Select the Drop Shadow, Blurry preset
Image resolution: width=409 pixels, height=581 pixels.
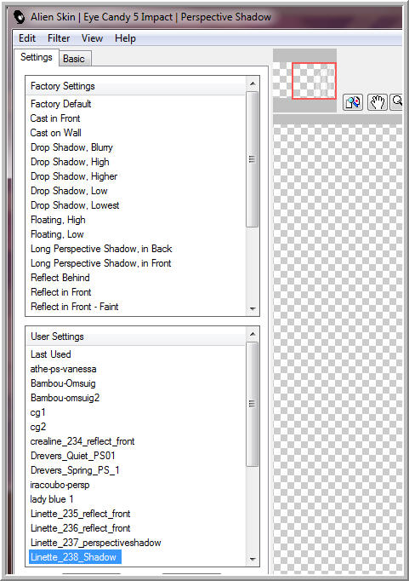pyautogui.click(x=71, y=147)
